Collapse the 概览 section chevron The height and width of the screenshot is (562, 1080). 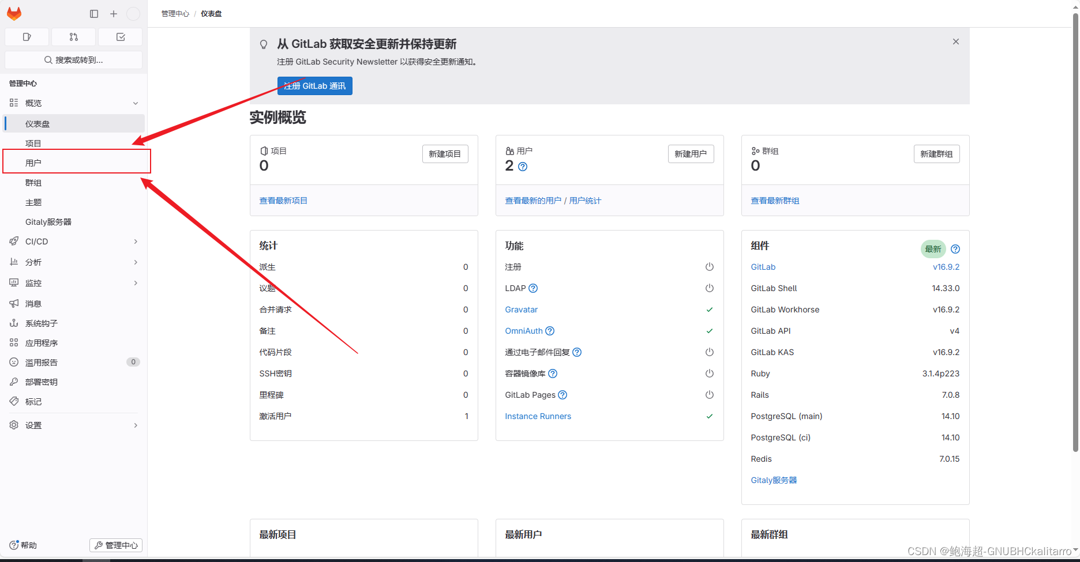tap(136, 103)
